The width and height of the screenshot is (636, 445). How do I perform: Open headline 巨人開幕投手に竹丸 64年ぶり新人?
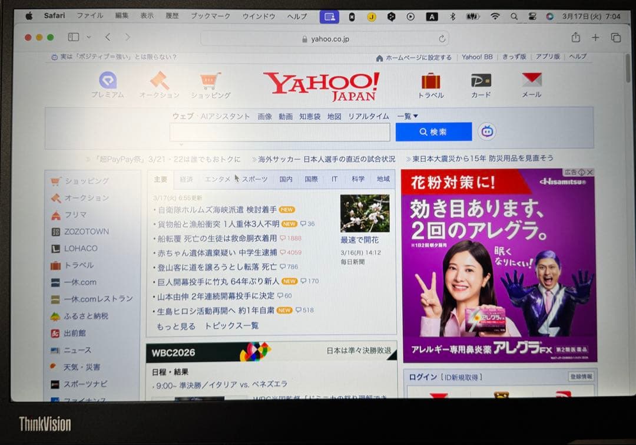click(x=218, y=281)
